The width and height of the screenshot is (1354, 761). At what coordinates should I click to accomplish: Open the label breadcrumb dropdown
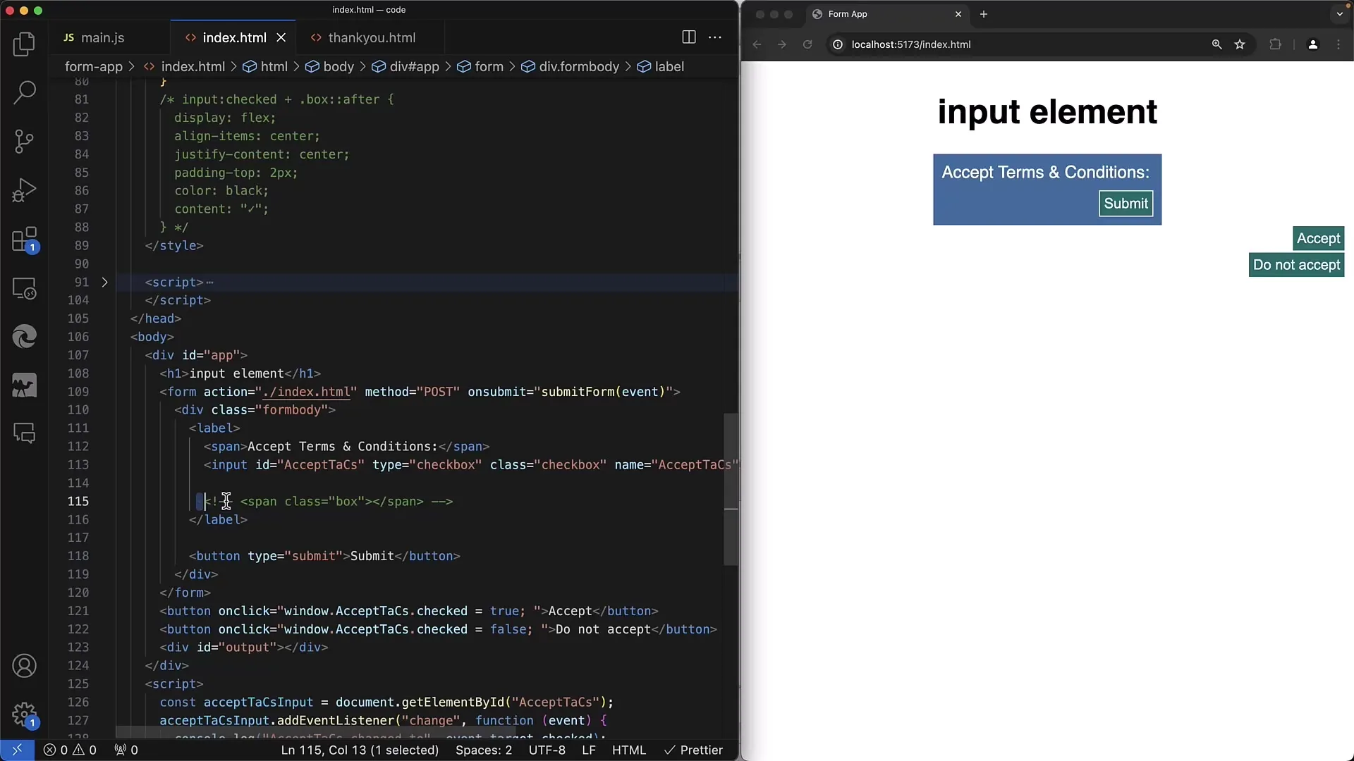tap(661, 66)
